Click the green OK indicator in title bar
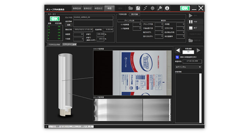249x133 pixels. click(x=185, y=8)
